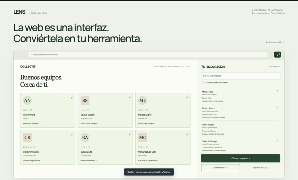Select Studio Saison name in recopilación list
This screenshot has height=180, width=298.
[x=209, y=108]
